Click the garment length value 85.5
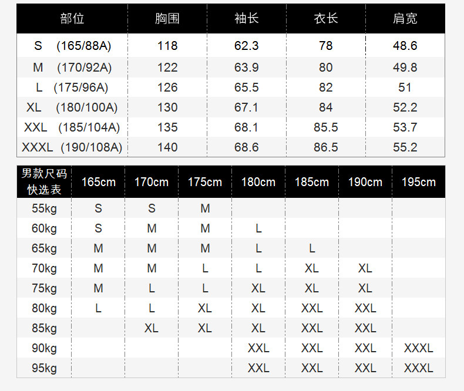 [x=326, y=127]
